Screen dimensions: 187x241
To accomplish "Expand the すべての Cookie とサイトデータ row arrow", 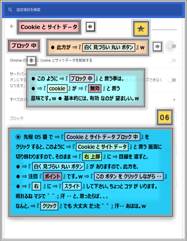I will [x=174, y=100].
